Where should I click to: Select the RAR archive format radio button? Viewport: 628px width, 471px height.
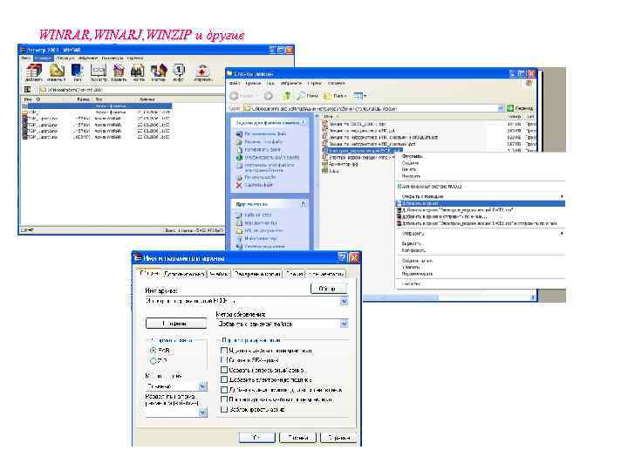[153, 351]
